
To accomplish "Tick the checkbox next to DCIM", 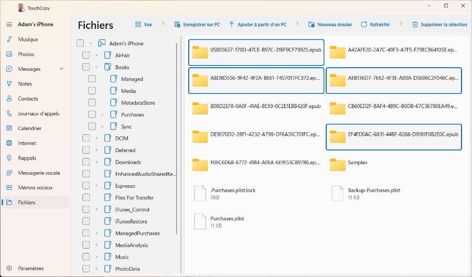I will pyautogui.click(x=86, y=138).
